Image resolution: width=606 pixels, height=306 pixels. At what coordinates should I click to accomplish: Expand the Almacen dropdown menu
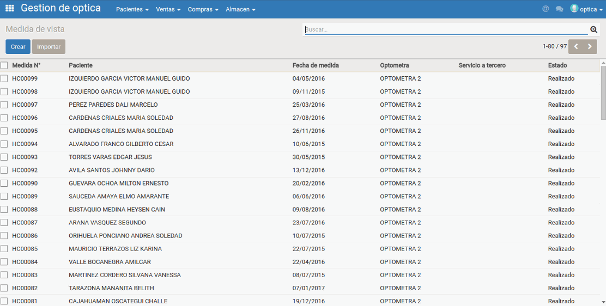(x=240, y=10)
